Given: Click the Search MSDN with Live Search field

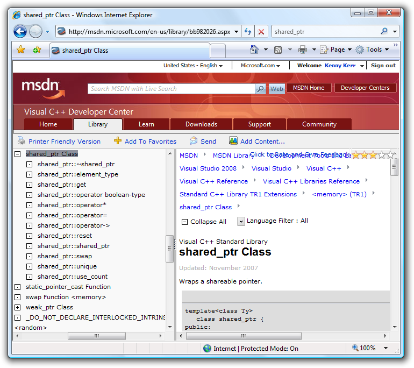Looking at the screenshot, I should coord(172,89).
